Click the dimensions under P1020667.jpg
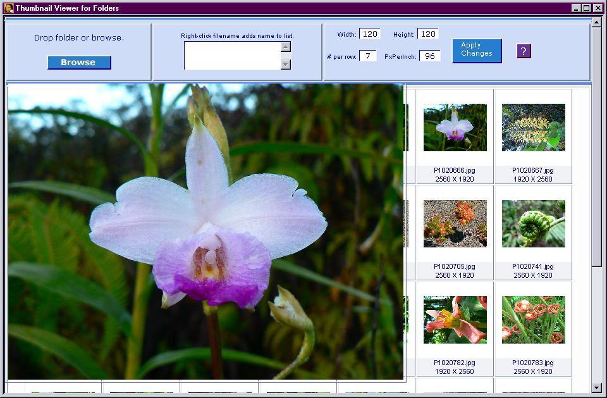Image resolution: width=607 pixels, height=398 pixels. pos(532,179)
